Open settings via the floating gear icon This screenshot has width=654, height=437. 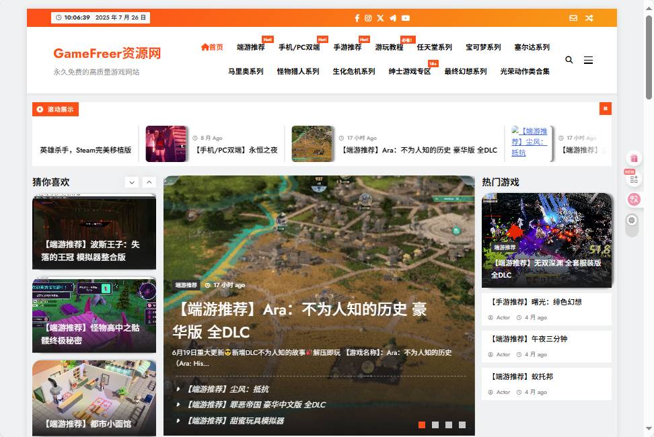click(x=632, y=220)
